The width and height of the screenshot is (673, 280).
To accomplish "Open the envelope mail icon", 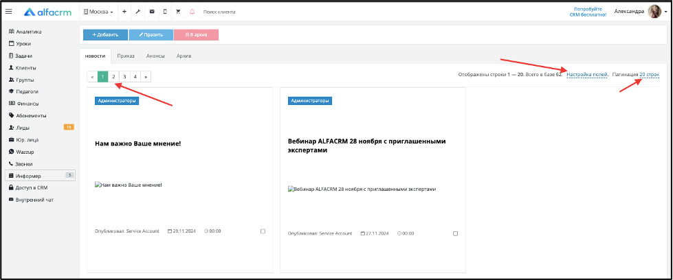I will point(151,12).
